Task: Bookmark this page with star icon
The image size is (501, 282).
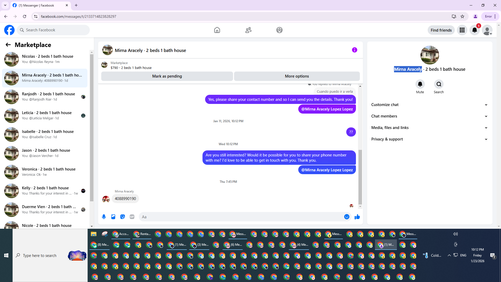Action: (x=462, y=16)
